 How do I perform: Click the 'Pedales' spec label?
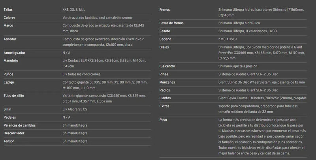point(9,117)
